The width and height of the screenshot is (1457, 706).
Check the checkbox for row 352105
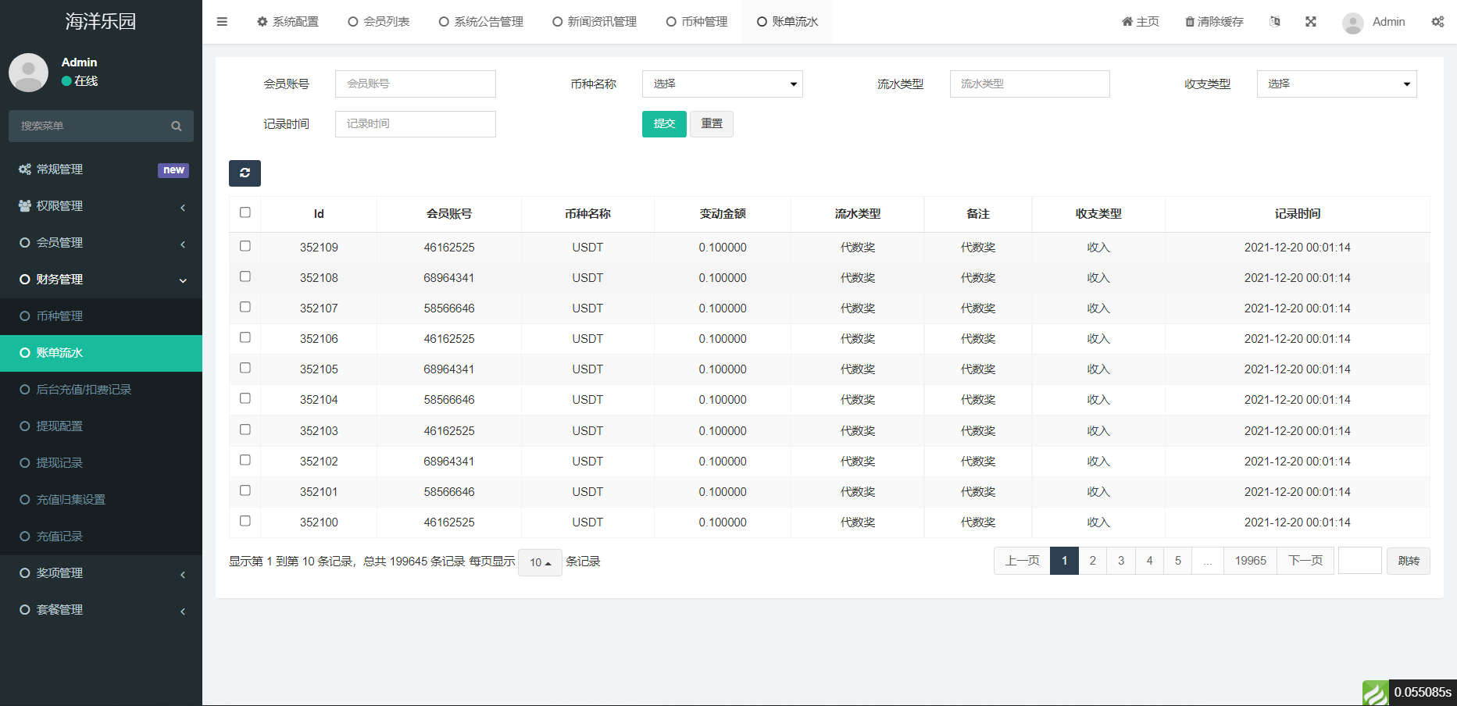[245, 368]
